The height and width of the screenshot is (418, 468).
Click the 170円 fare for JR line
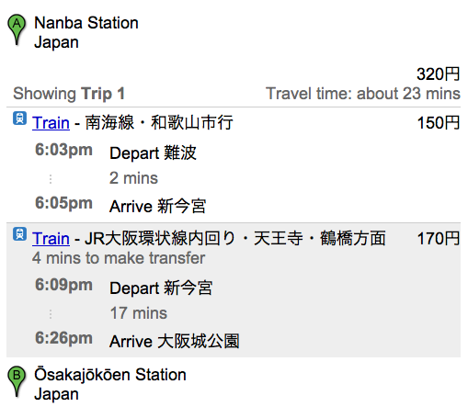pos(439,239)
